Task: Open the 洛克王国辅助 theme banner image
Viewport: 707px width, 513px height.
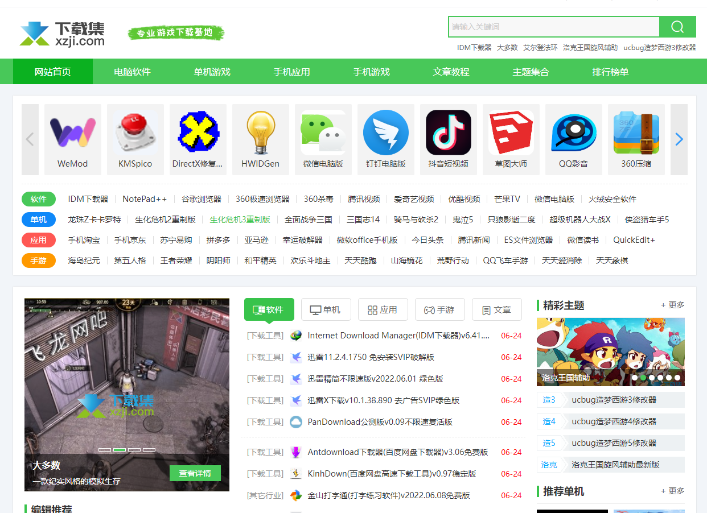Action: [x=611, y=352]
